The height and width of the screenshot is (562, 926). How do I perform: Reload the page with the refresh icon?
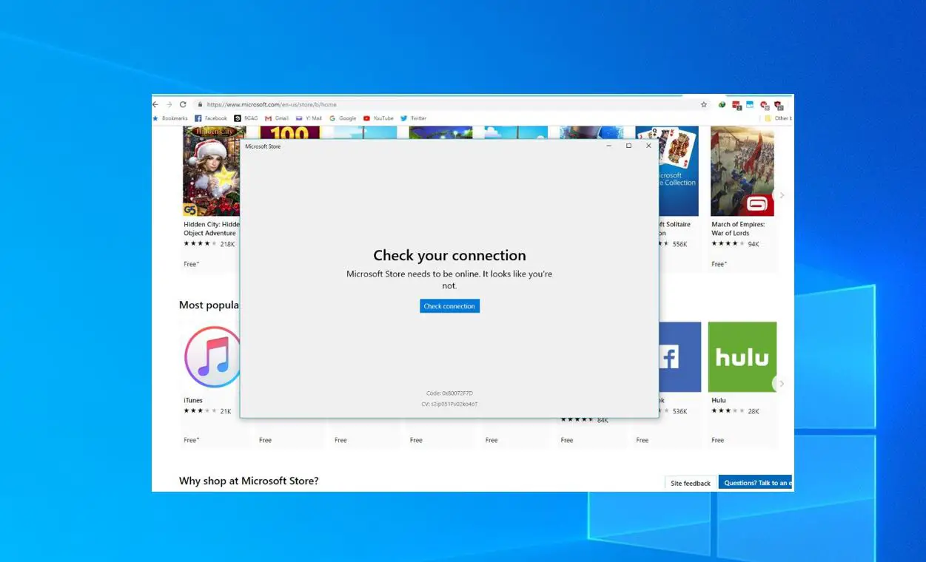coord(183,104)
